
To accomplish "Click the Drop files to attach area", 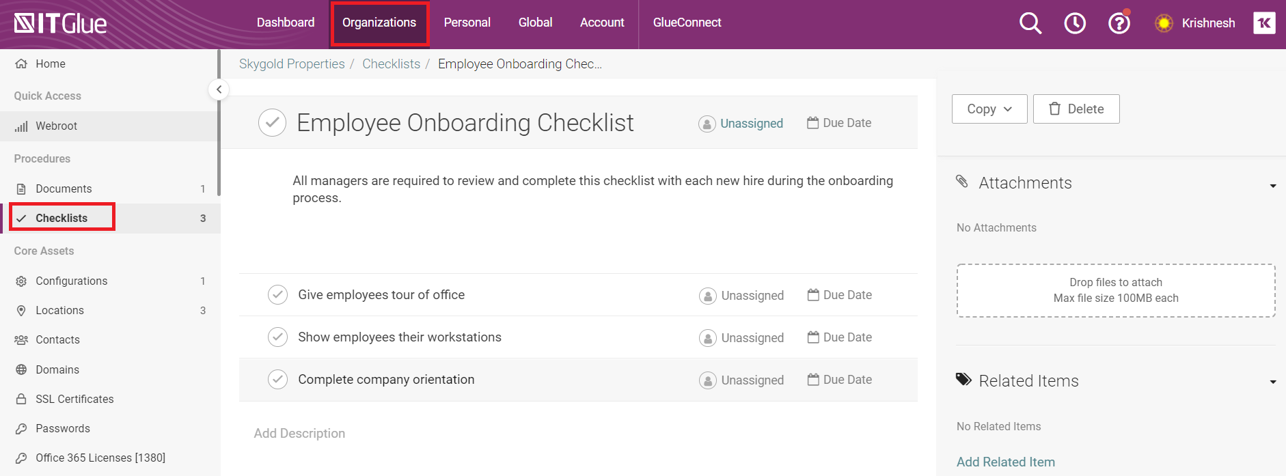I will pos(1116,291).
